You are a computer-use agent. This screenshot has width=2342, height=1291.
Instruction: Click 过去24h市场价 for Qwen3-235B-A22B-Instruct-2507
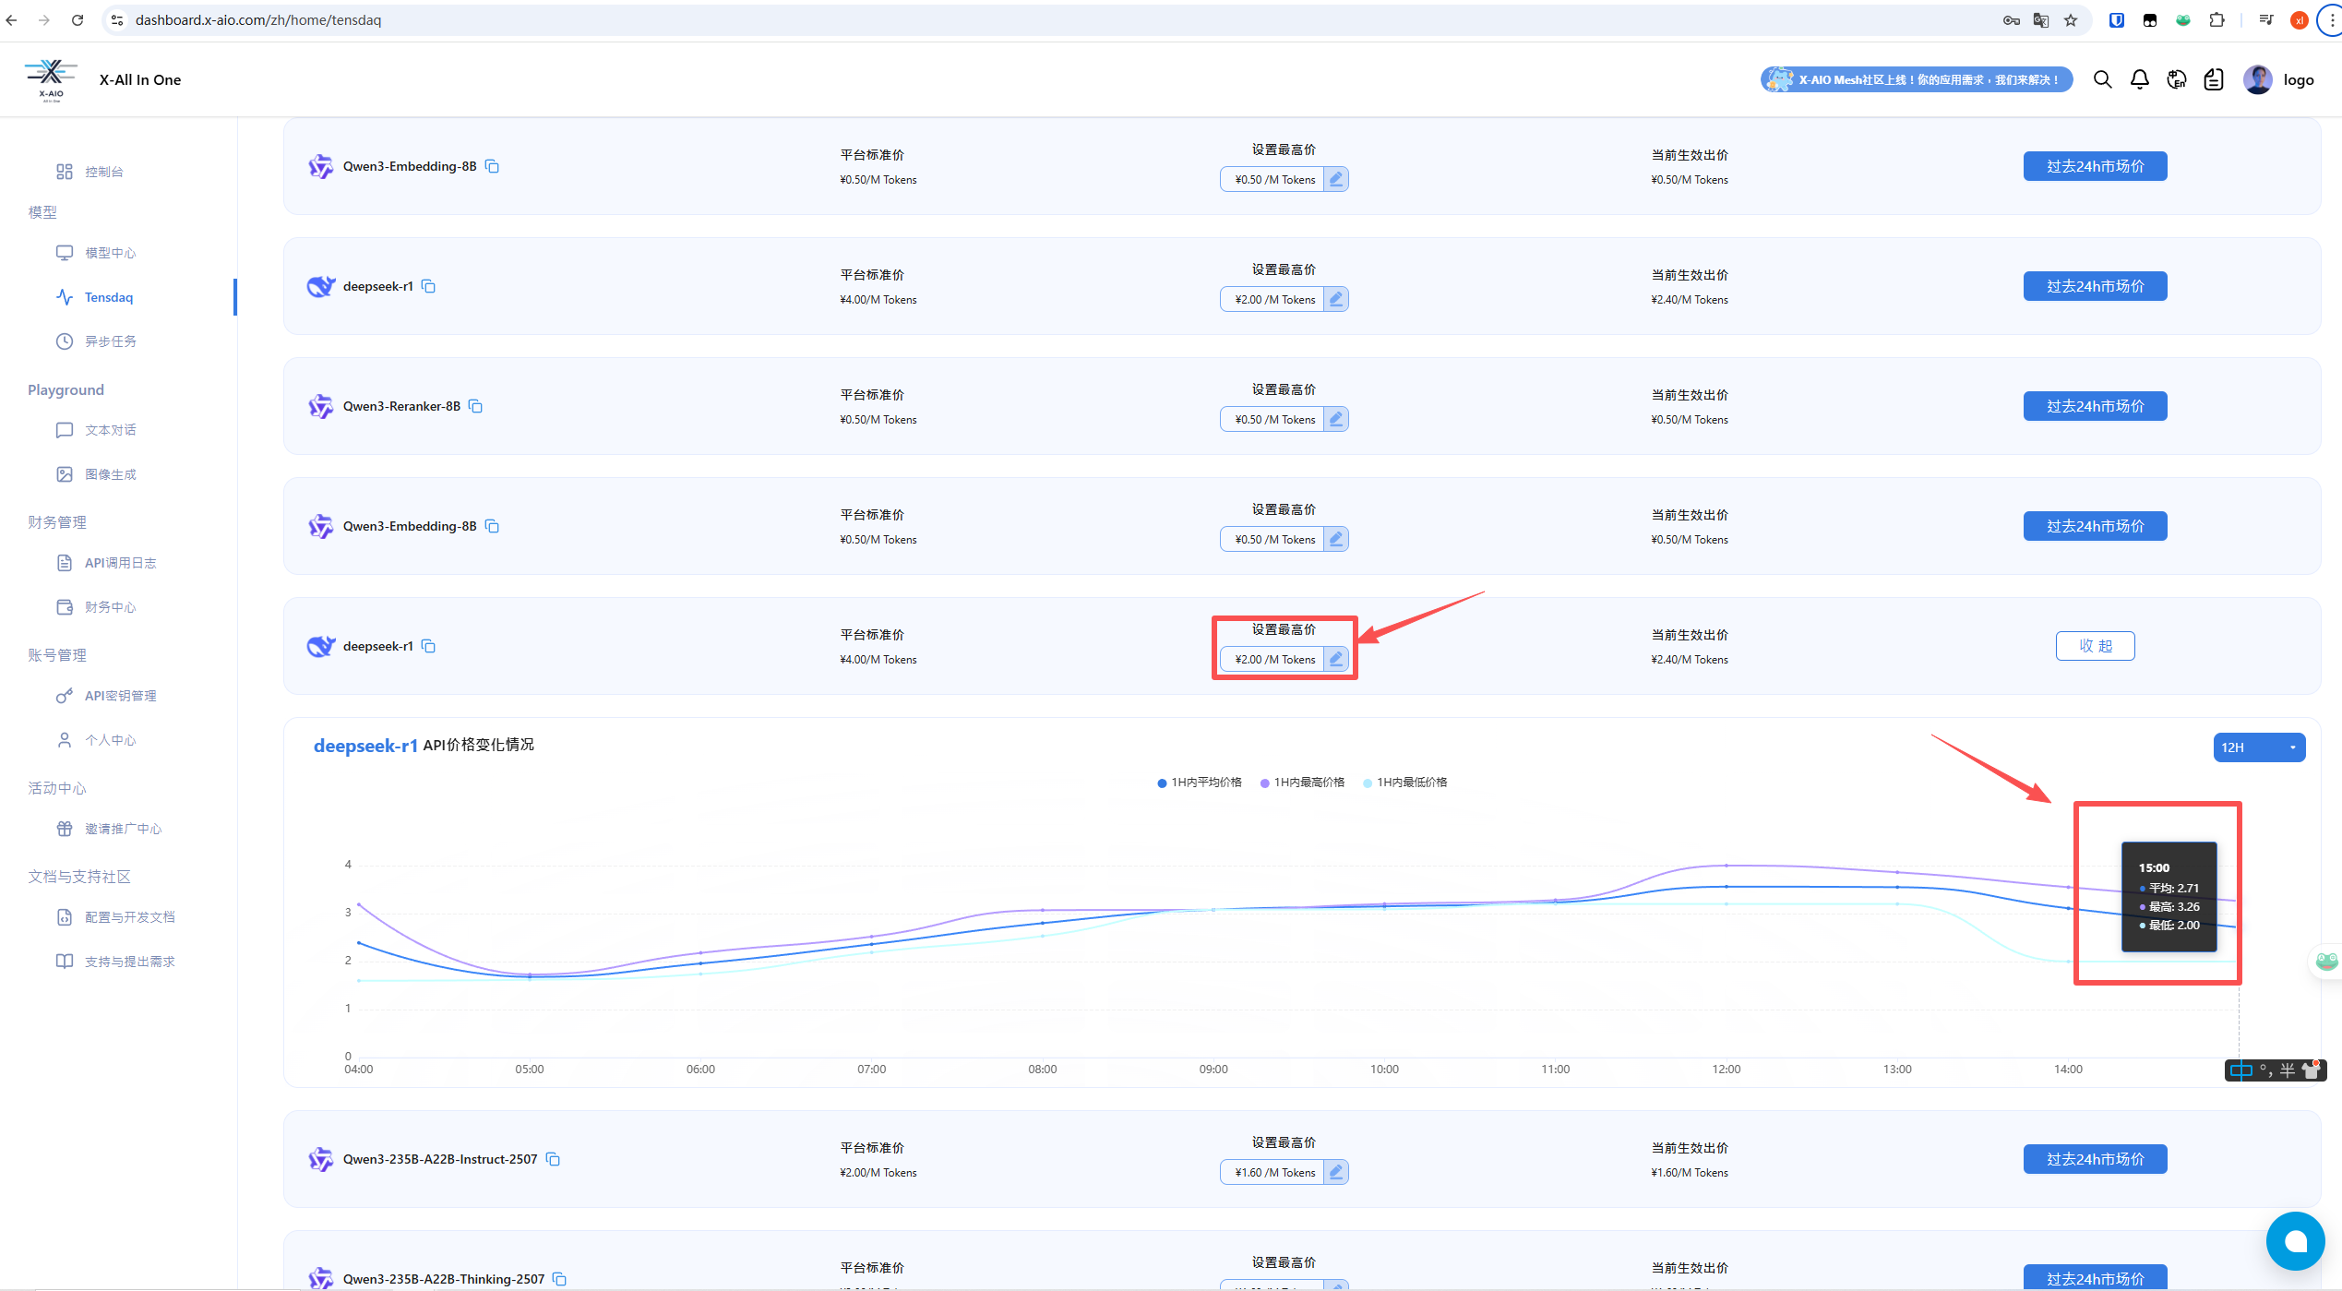point(2095,1159)
